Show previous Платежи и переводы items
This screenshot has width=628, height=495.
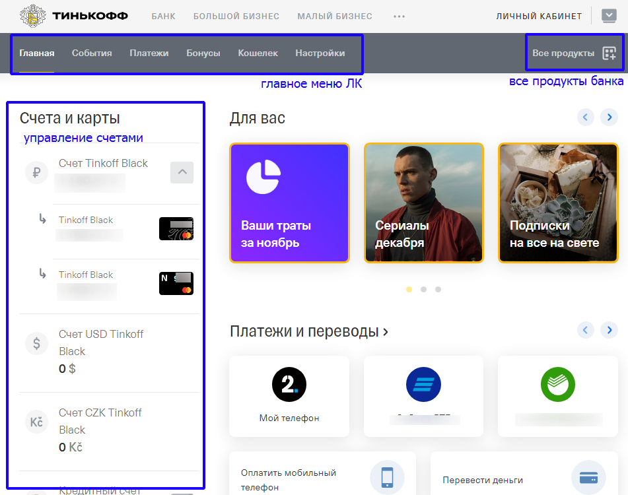pos(586,330)
